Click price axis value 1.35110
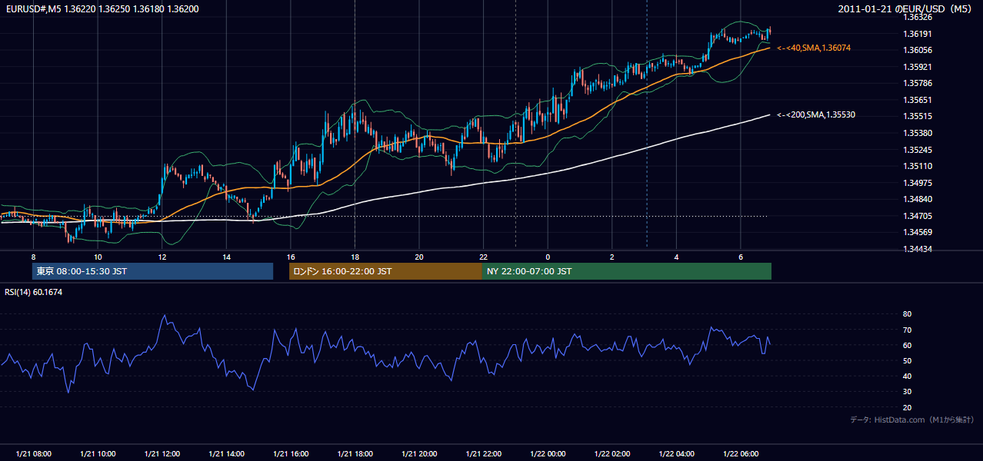 point(917,166)
